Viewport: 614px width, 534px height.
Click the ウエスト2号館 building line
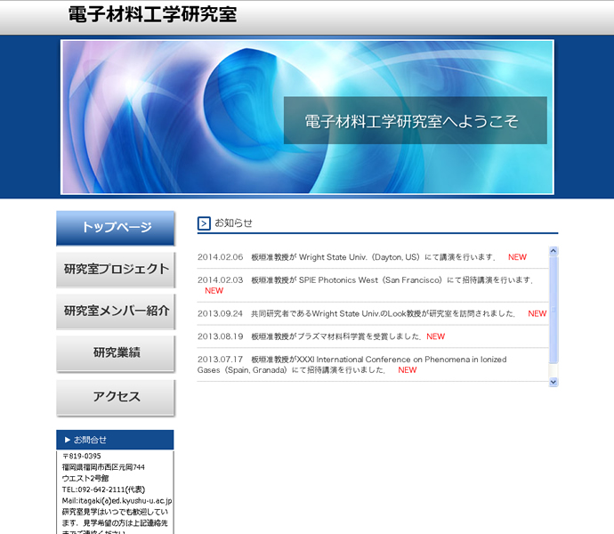[x=85, y=478]
